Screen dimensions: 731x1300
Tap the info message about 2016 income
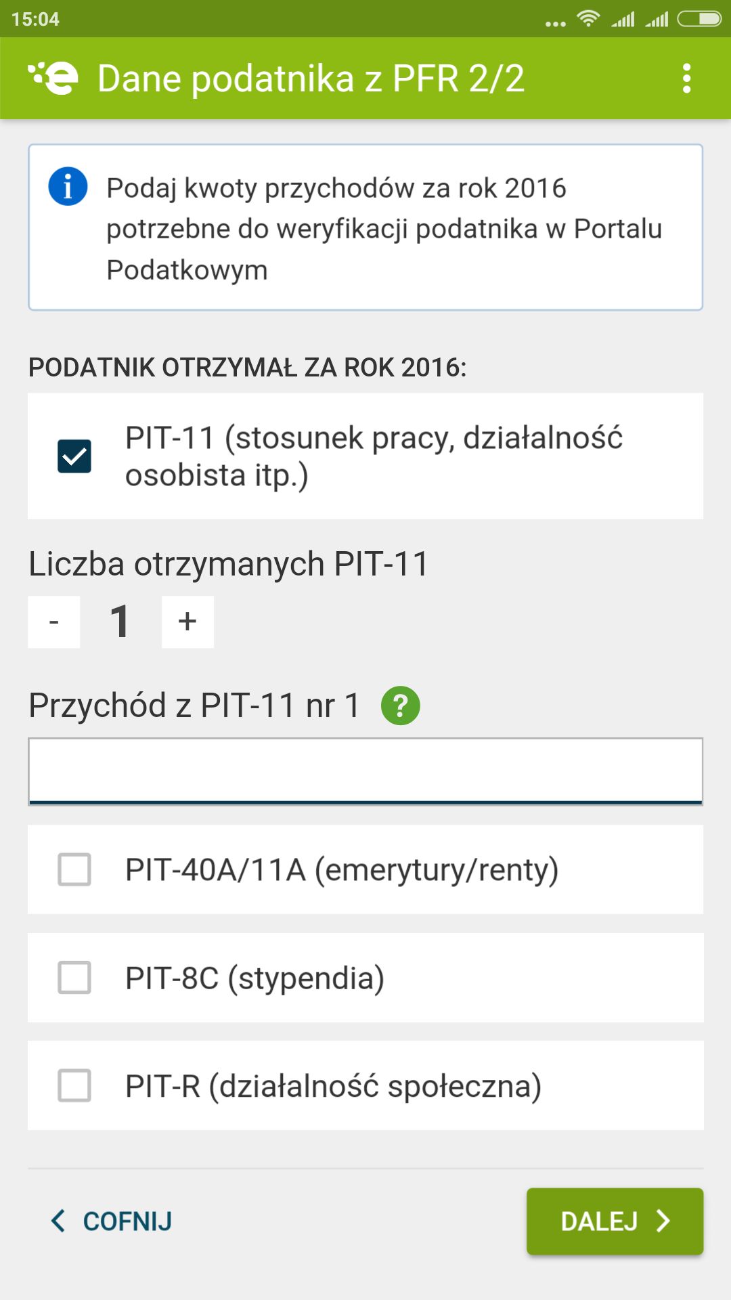click(365, 227)
